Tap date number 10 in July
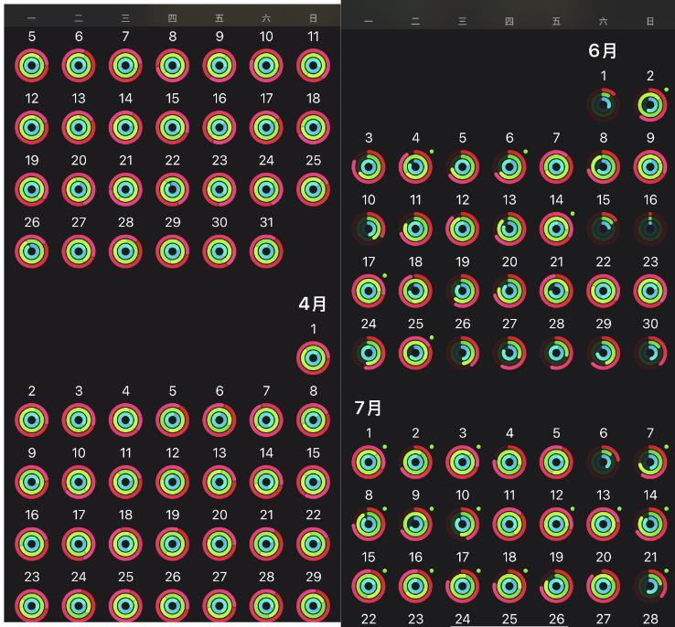Image resolution: width=675 pixels, height=627 pixels. point(462,495)
